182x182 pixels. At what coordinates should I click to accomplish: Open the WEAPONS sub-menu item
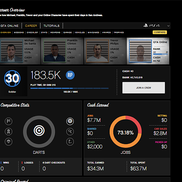[x=55, y=32]
